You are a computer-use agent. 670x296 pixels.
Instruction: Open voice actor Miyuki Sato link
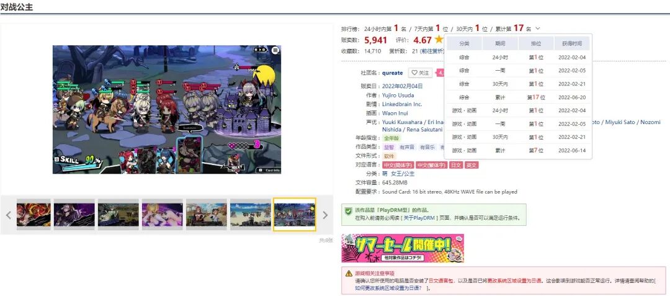620,122
